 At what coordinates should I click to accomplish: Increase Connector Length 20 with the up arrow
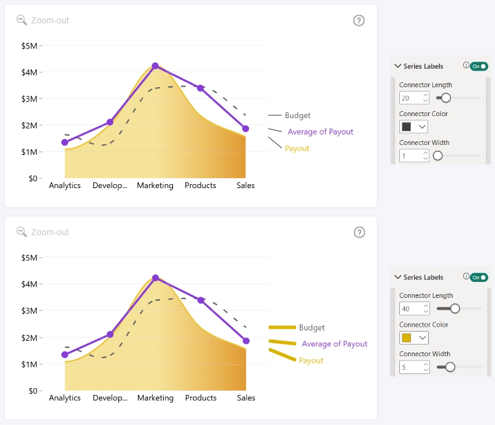[426, 95]
